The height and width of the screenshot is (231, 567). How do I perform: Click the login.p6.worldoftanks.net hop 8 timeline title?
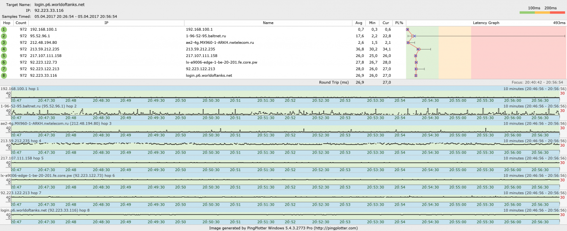point(45,210)
